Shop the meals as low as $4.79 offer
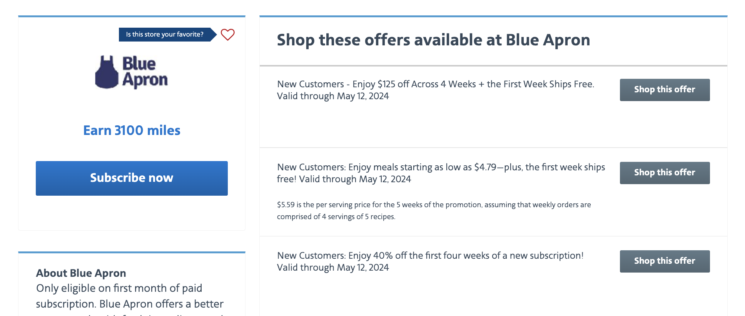 (x=664, y=173)
